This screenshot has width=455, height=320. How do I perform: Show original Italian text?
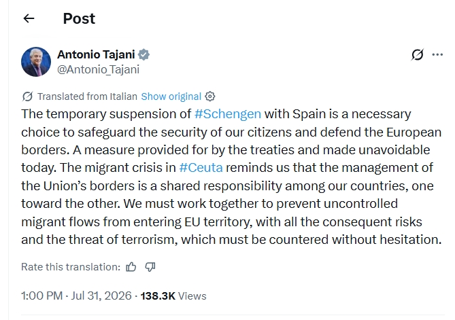point(171,96)
